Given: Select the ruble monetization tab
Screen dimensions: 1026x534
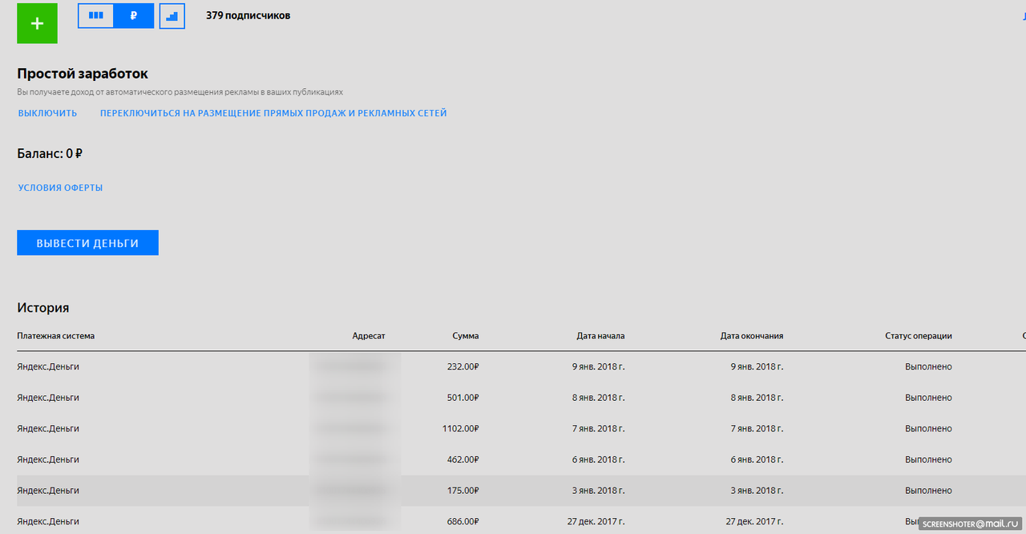Looking at the screenshot, I should (x=134, y=15).
